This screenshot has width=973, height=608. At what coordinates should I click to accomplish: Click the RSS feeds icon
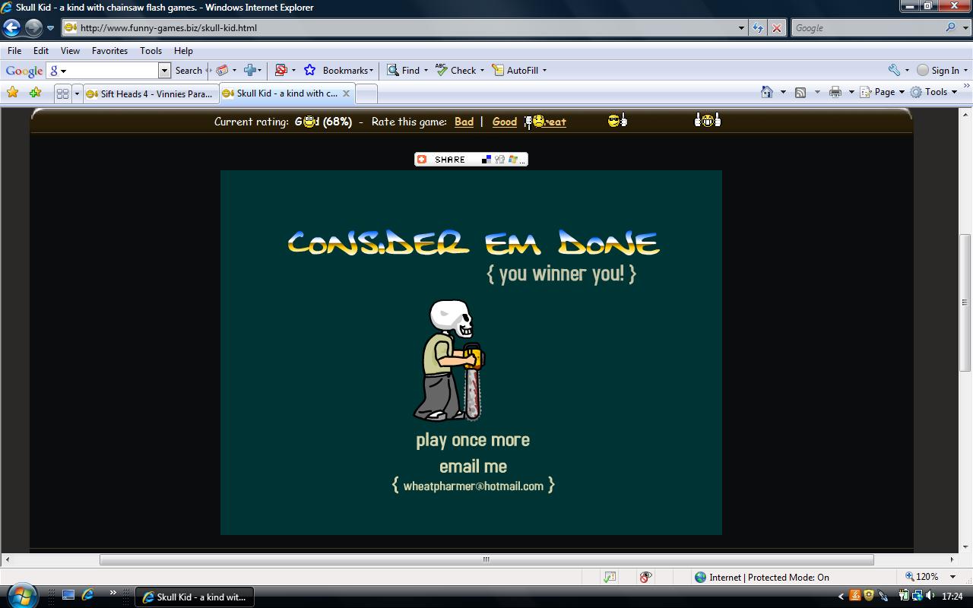coord(800,91)
